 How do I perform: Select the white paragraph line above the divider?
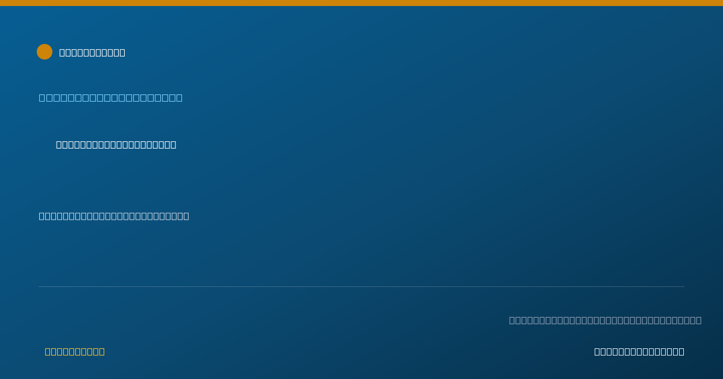[114, 216]
